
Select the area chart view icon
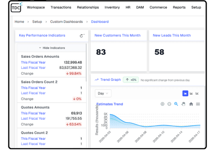click(185, 94)
